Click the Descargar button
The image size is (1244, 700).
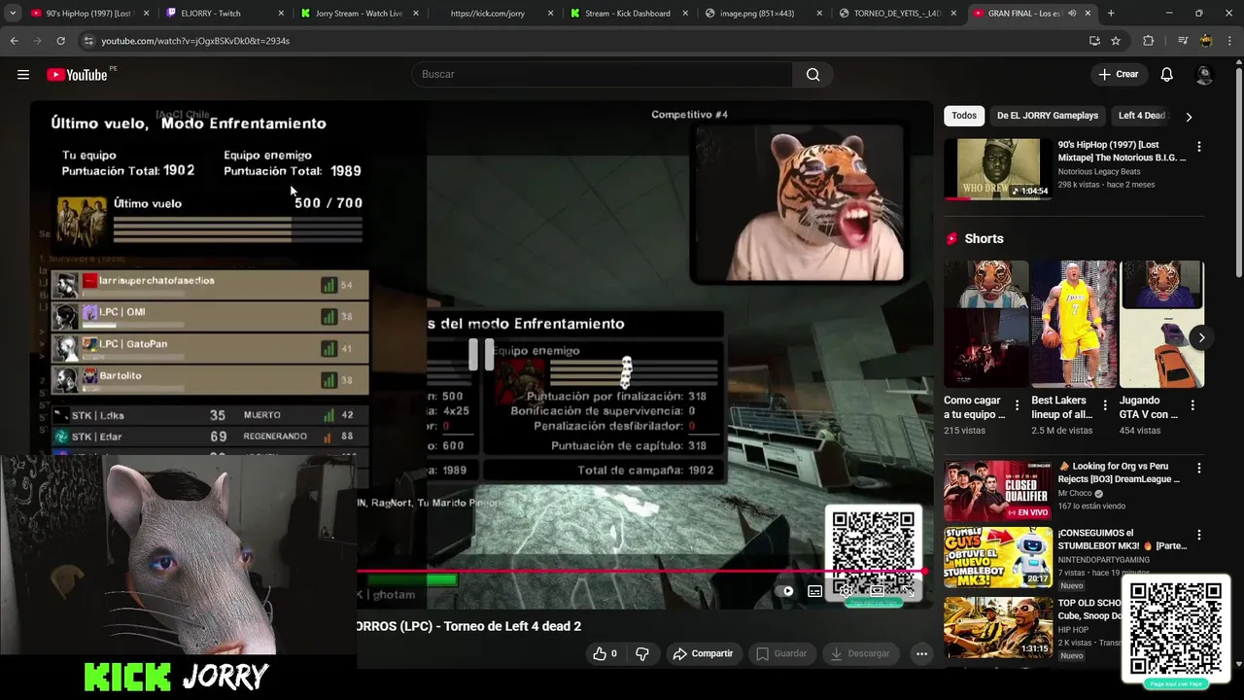860,653
